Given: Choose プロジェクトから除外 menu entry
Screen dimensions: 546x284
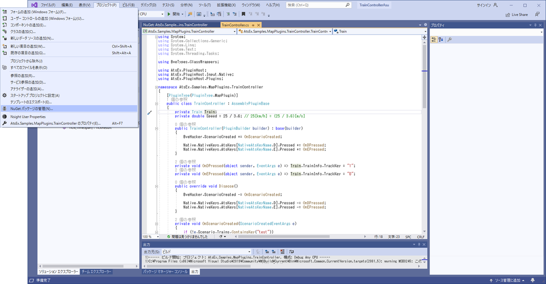Looking at the screenshot, I should (69, 61).
